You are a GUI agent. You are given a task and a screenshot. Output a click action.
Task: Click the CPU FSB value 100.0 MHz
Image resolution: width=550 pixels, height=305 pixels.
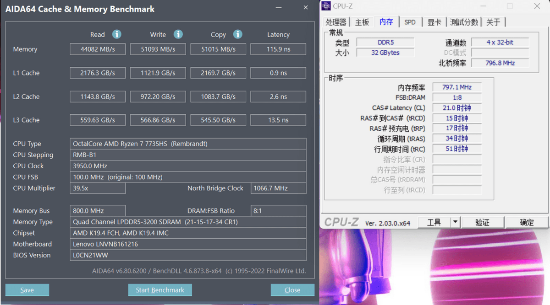click(188, 177)
